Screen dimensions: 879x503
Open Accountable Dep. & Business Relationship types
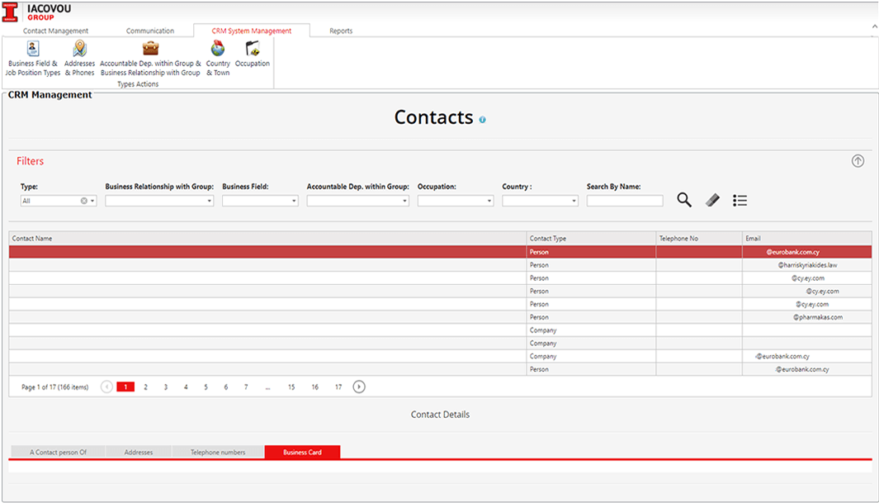(150, 50)
